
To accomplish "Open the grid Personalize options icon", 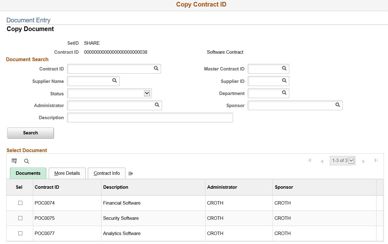I will pyautogui.click(x=14, y=161).
